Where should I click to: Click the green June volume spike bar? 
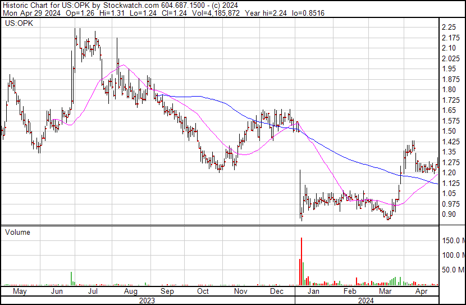71,279
